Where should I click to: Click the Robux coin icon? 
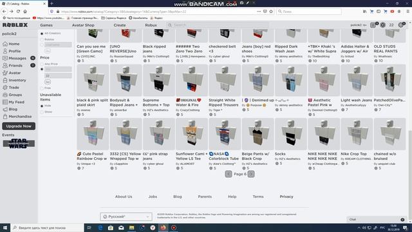point(383,25)
